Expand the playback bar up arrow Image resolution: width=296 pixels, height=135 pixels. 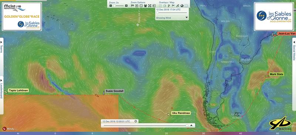191,125
